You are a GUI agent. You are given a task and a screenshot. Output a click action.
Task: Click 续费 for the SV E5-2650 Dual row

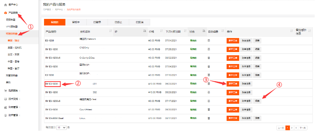[257, 118]
